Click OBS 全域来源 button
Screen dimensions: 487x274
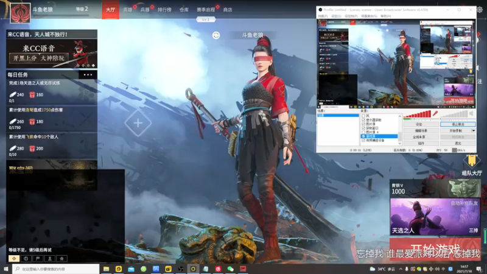click(421, 137)
